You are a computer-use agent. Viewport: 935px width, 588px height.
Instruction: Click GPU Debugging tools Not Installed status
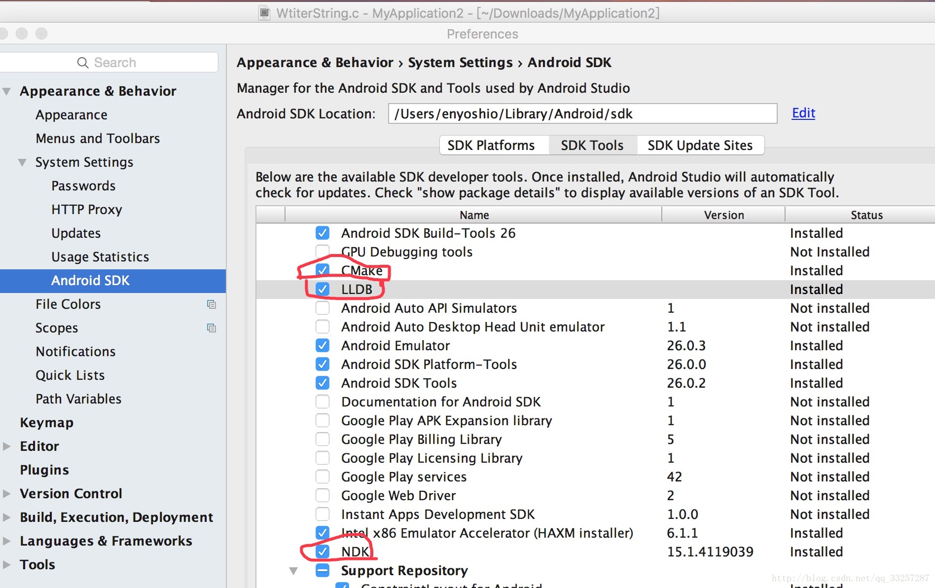click(830, 252)
